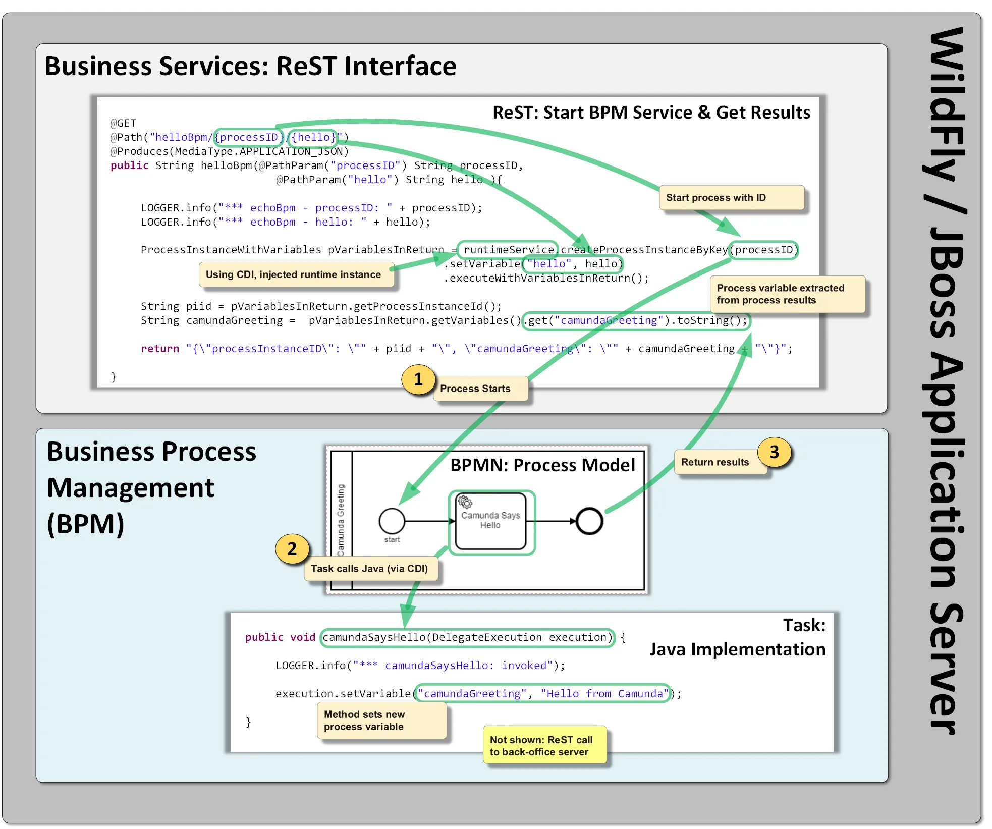Viewport: 992px width, 829px height.
Task: Click the 'Task calls Java (via CDI)' label
Action: pos(371,569)
